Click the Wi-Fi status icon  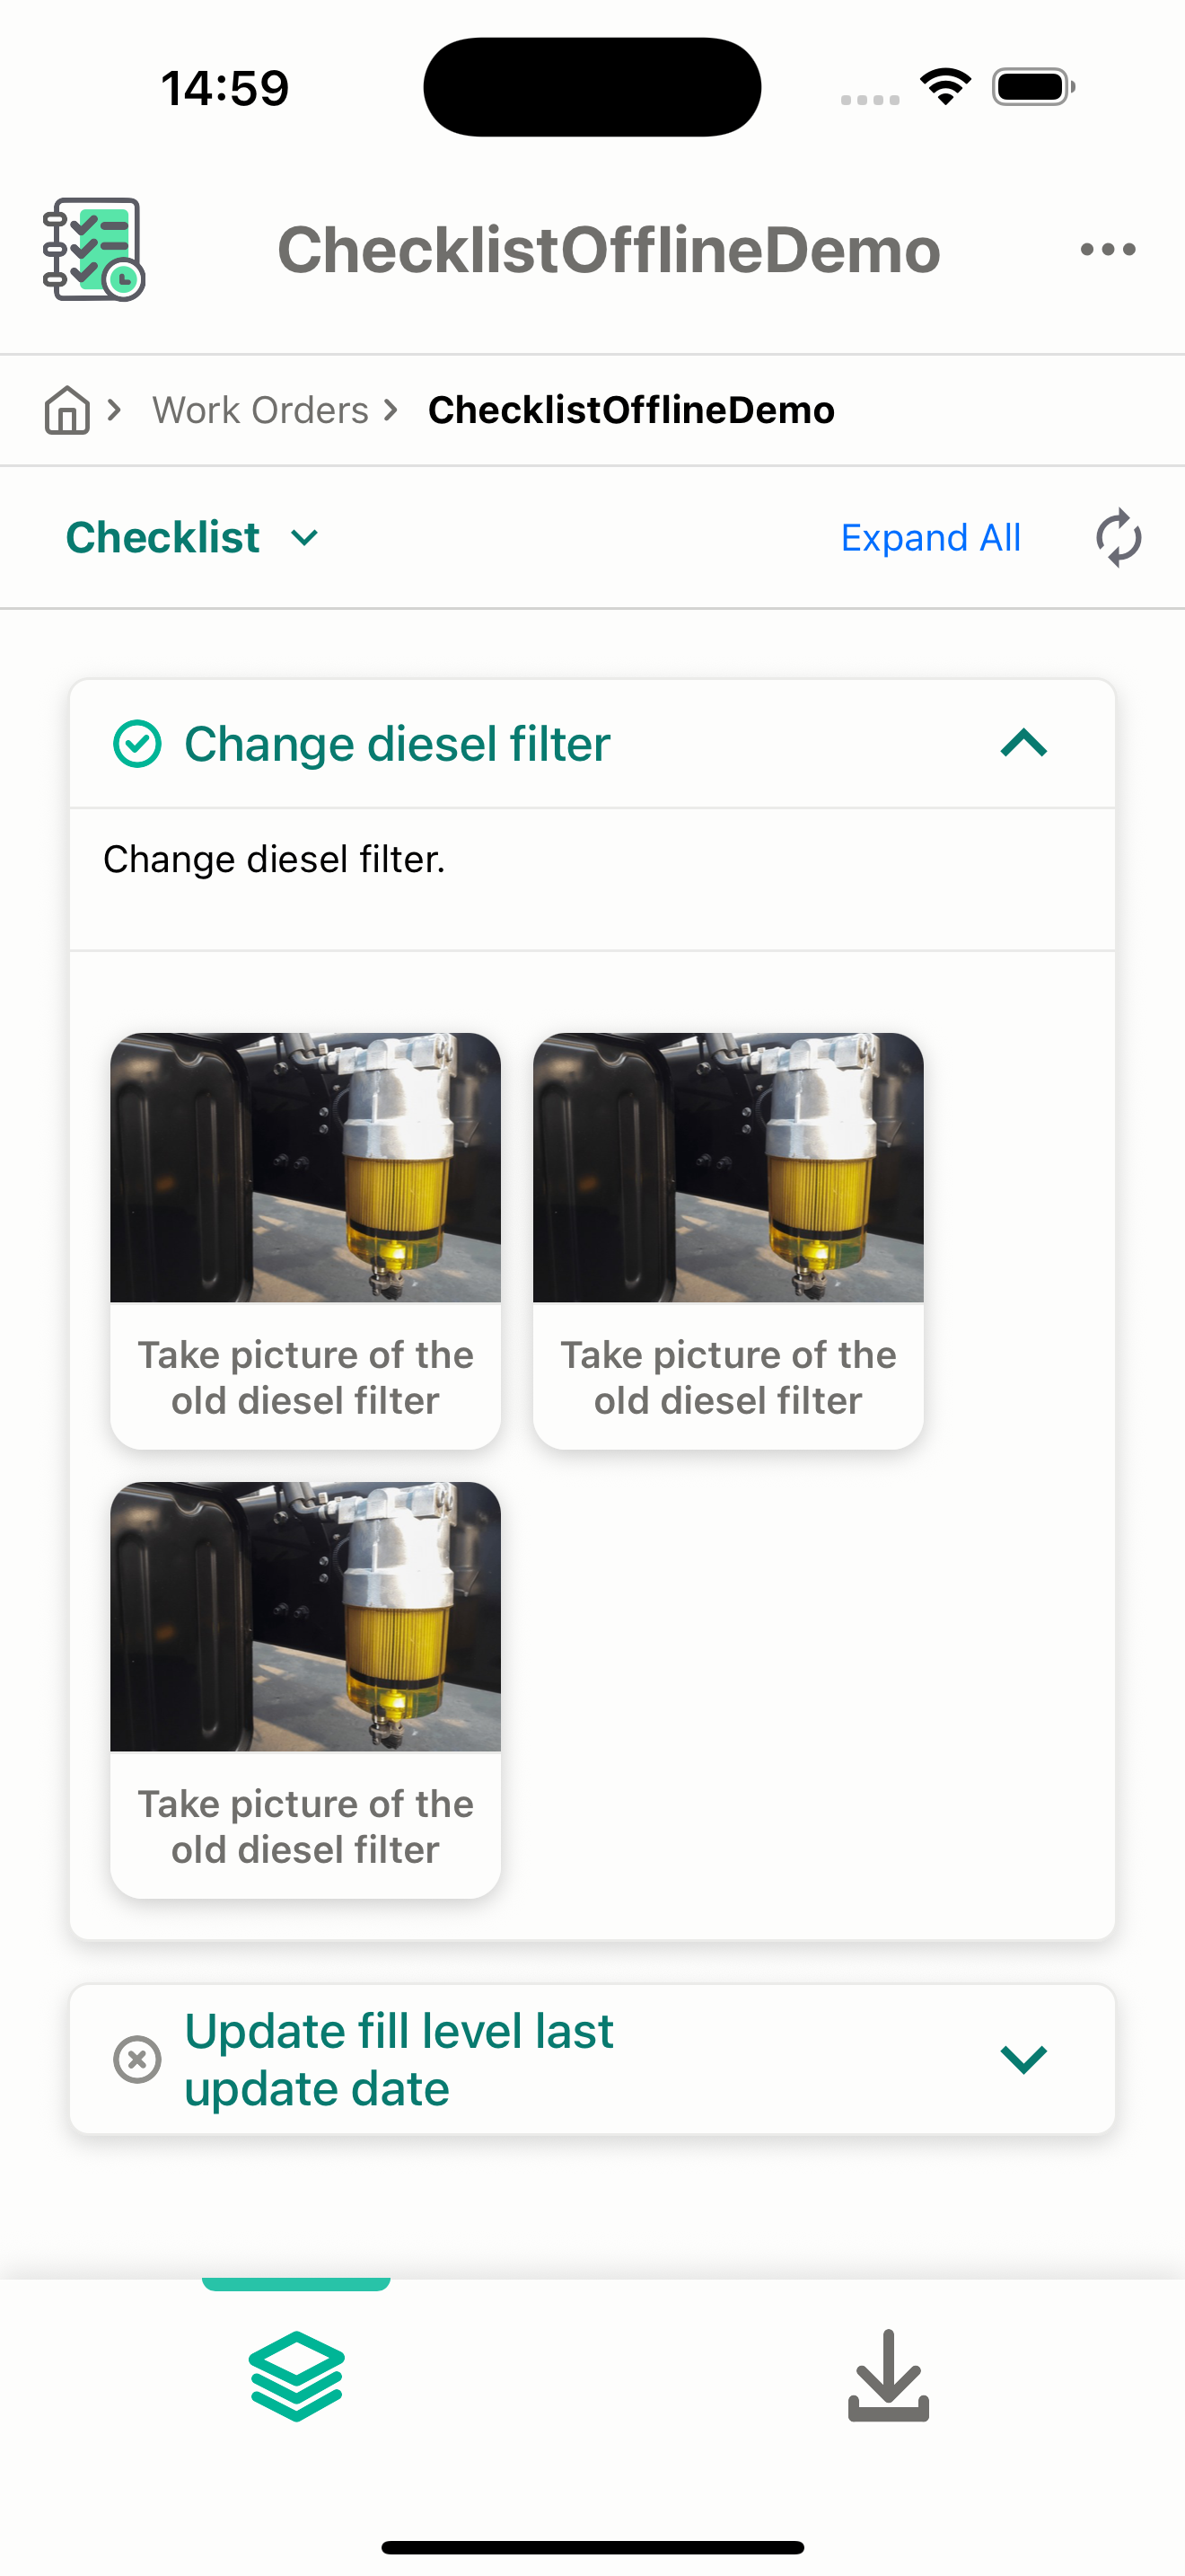[x=946, y=87]
